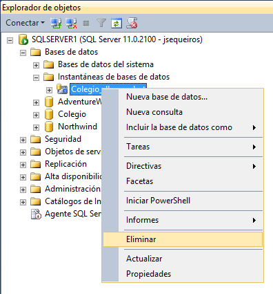The width and height of the screenshot is (273, 294).
Task: Select the Seguridad label
Action: (x=63, y=139)
